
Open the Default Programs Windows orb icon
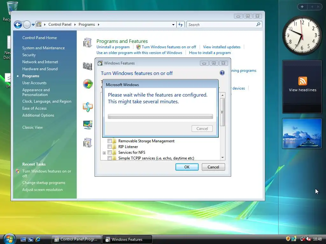[x=88, y=84]
